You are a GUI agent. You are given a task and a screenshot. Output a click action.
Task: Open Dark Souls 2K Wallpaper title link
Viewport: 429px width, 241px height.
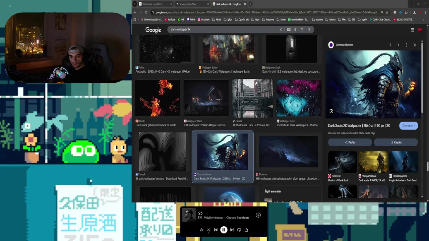tap(359, 126)
